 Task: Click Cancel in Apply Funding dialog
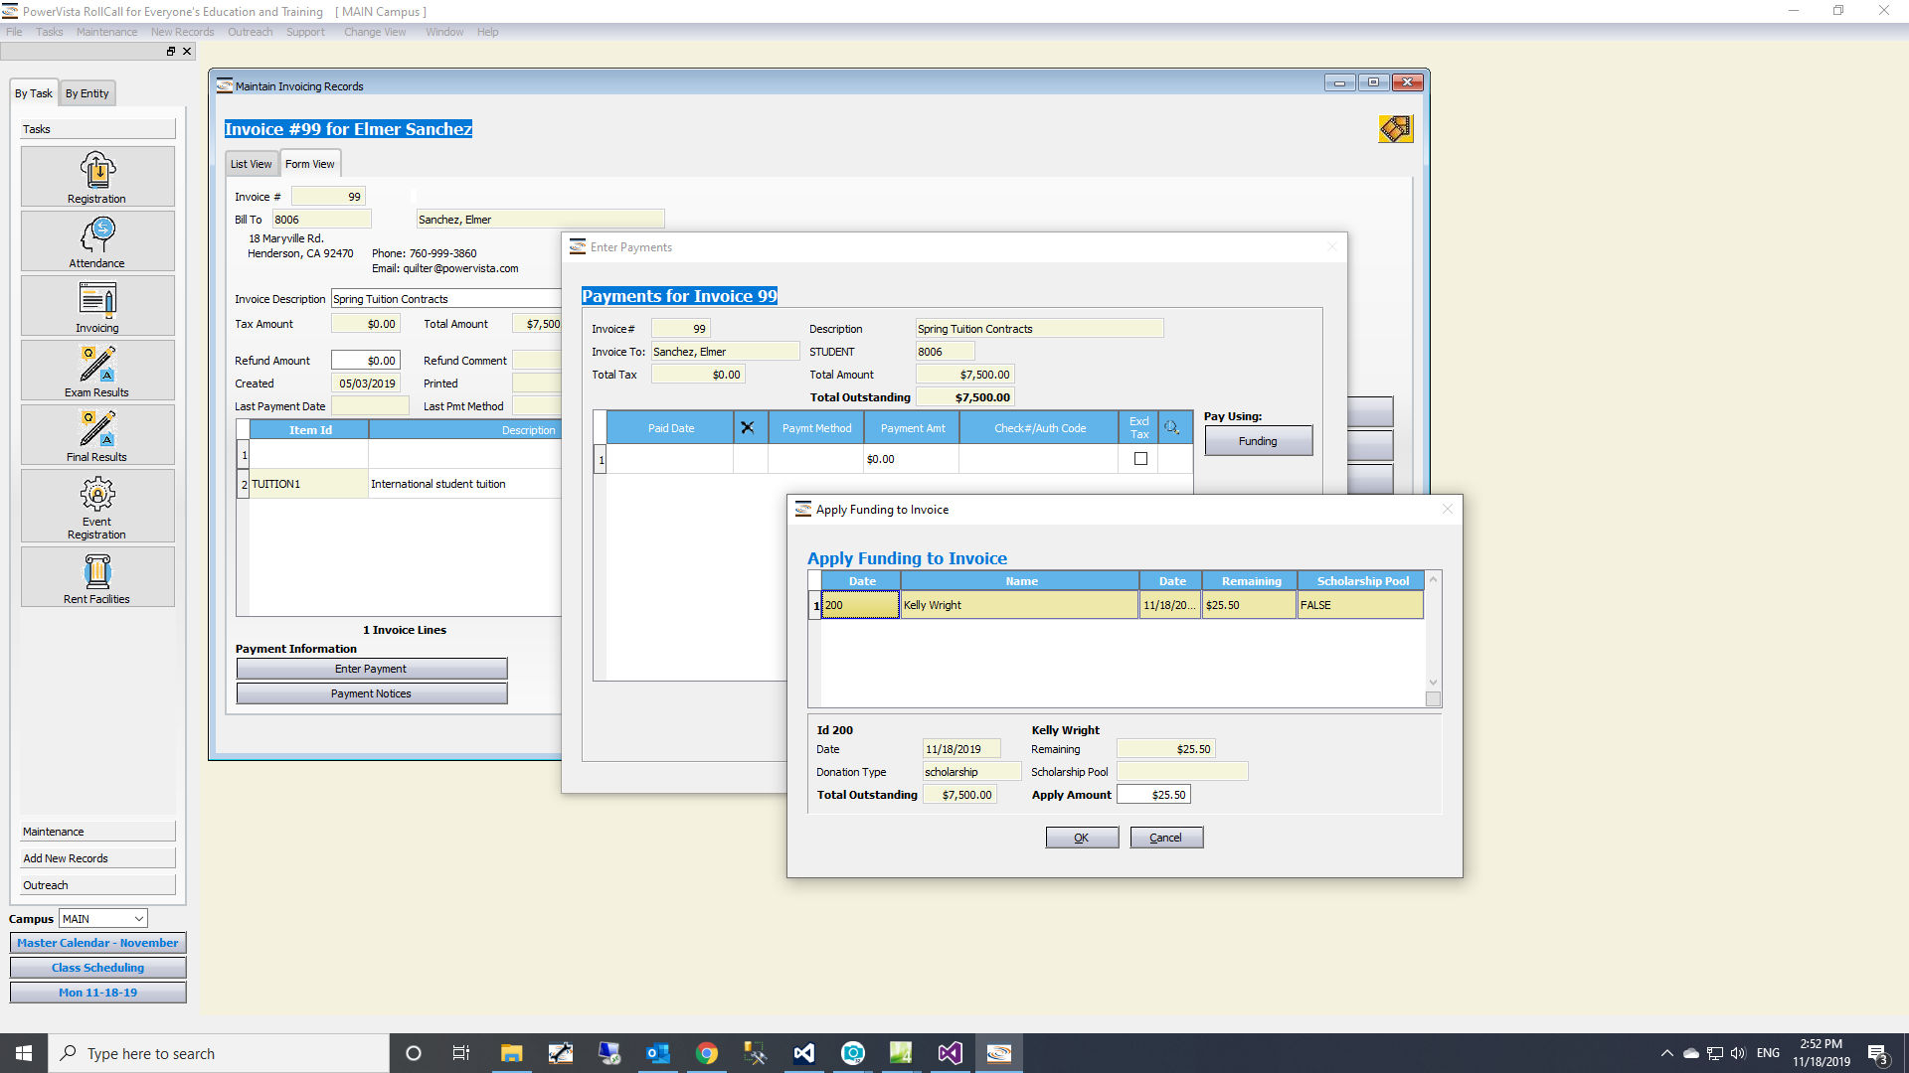[x=1166, y=838]
